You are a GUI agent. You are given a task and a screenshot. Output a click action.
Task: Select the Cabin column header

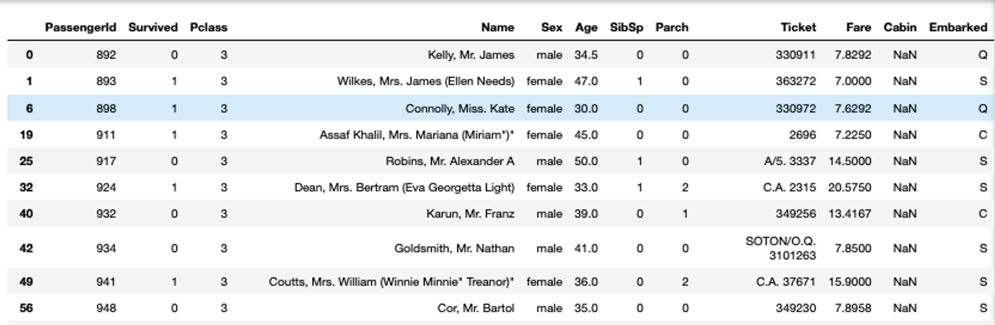tap(900, 27)
